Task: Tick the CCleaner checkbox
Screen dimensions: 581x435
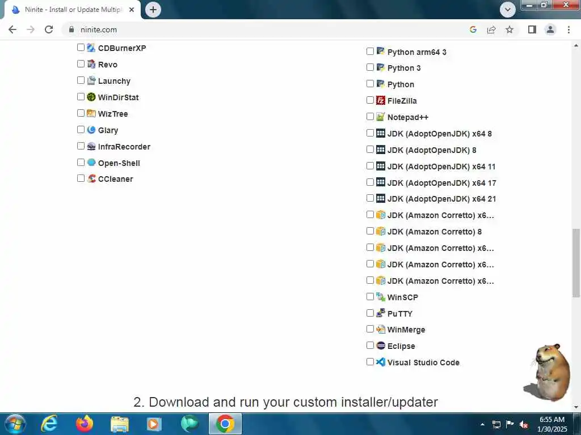Action: pos(81,178)
